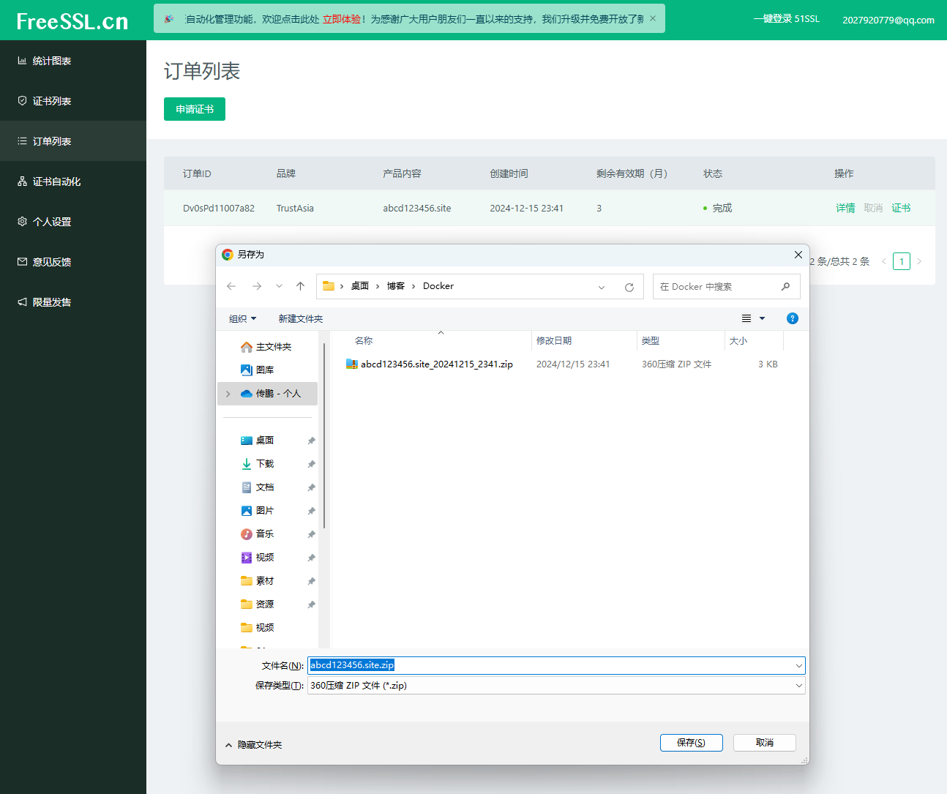947x794 pixels.
Task: Click the FreeSSL.cn logo
Action: coord(72,21)
